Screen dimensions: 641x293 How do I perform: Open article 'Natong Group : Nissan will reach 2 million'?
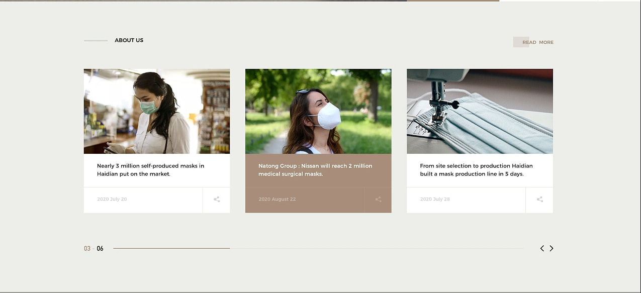[x=315, y=170]
